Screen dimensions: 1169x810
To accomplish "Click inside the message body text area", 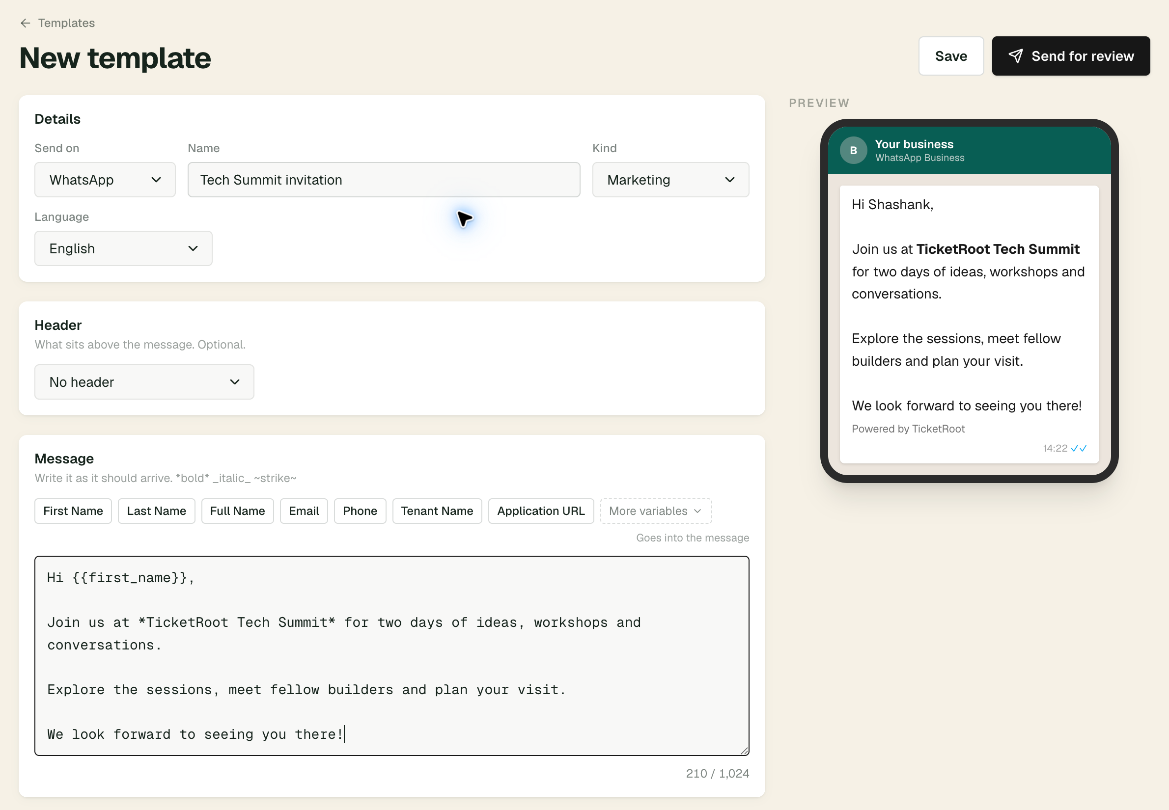I will click(391, 656).
